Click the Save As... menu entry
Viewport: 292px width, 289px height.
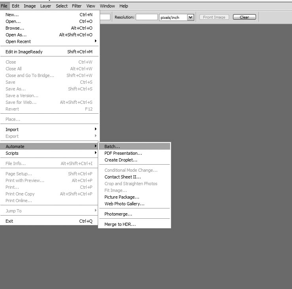pos(49,89)
